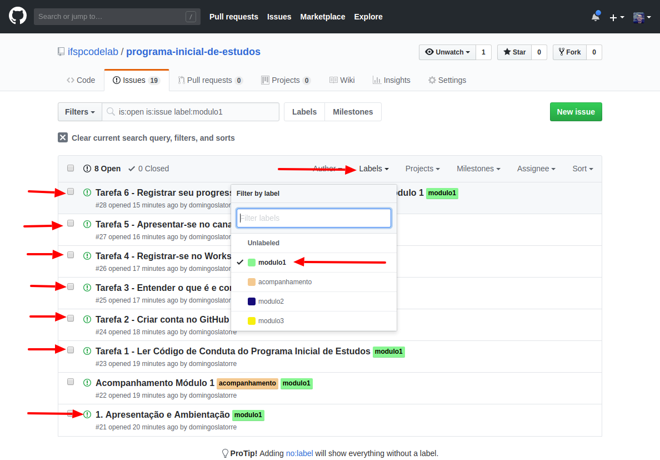This screenshot has height=460, width=660.
Task: Star the repository
Action: click(514, 52)
